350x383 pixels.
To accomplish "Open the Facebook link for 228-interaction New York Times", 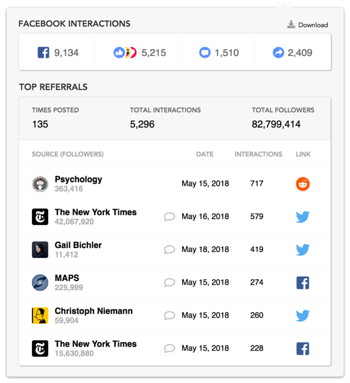I will point(302,349).
